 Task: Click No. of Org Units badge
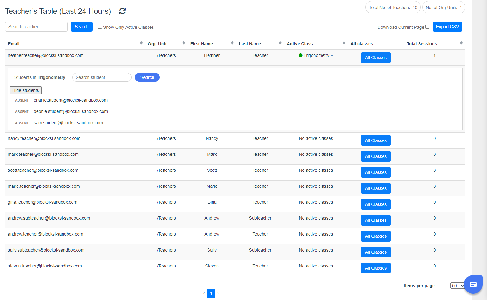pos(444,8)
